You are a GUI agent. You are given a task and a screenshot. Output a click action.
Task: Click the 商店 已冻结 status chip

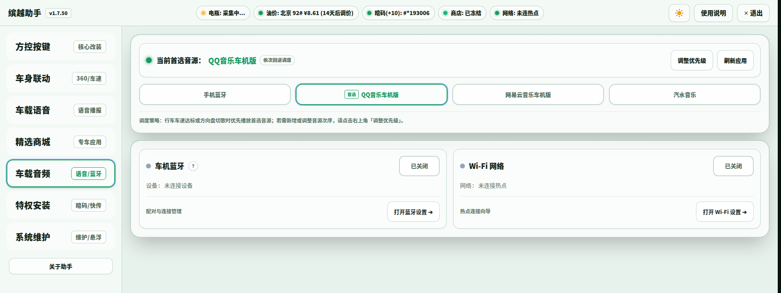pyautogui.click(x=462, y=13)
